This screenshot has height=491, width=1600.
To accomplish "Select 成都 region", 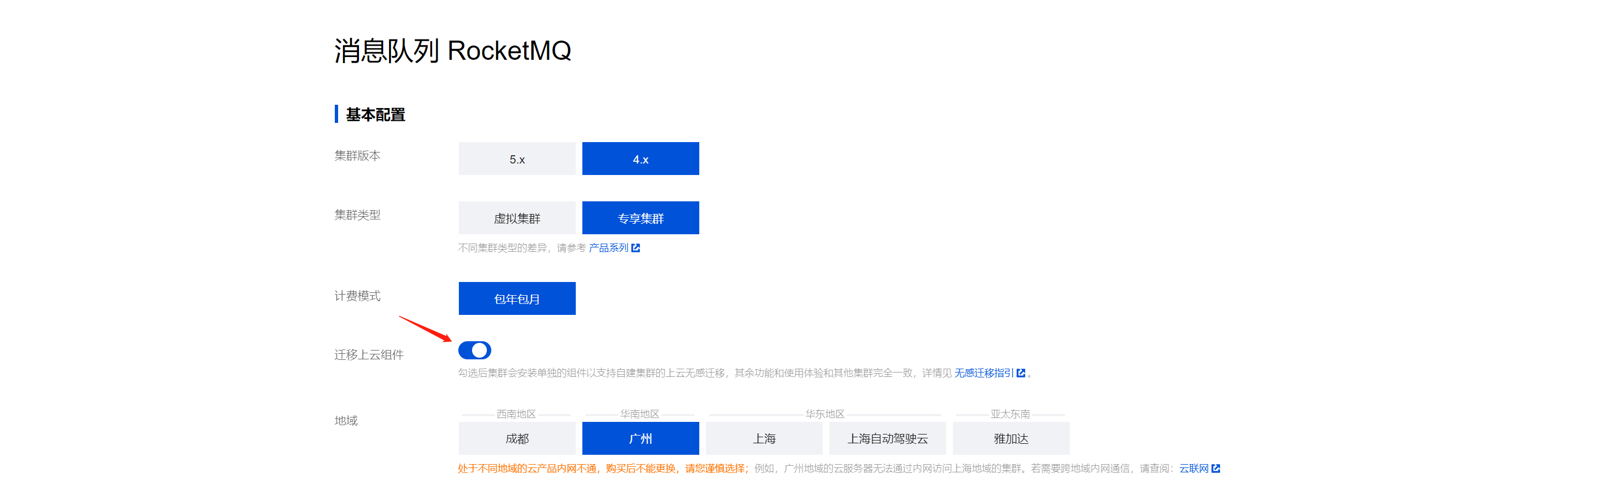I will (x=517, y=438).
